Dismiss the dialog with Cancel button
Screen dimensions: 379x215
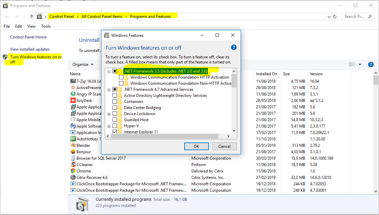click(224, 146)
